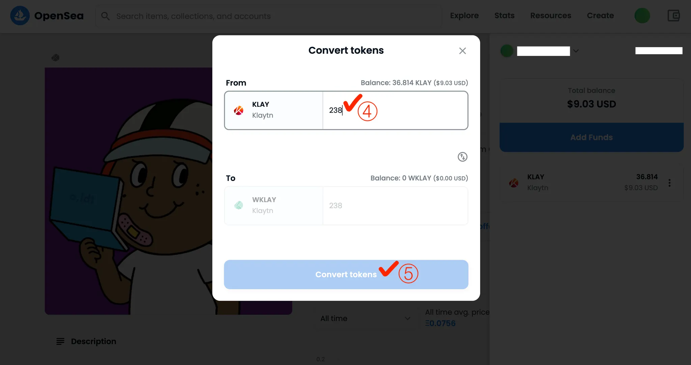Open KLAY wallet row options menu
This screenshot has width=691, height=365.
(669, 183)
